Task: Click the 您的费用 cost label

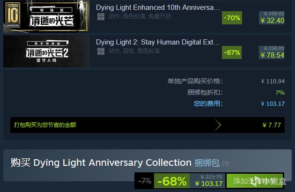Action: click(208, 103)
